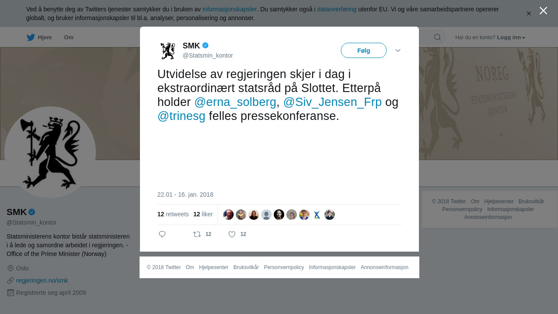Open the Om menu item
Viewport: 558px width, 314px height.
[68, 38]
